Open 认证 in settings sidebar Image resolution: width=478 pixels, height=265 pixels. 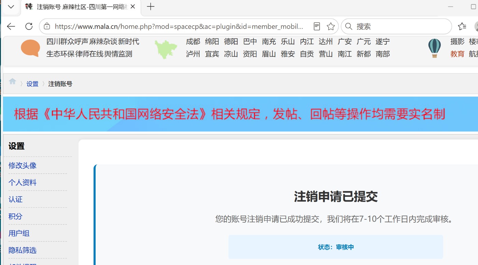(15, 200)
